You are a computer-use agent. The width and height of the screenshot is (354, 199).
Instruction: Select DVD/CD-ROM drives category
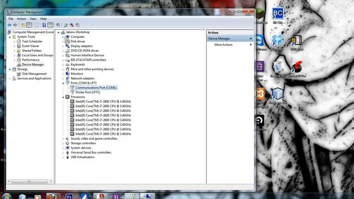click(85, 50)
